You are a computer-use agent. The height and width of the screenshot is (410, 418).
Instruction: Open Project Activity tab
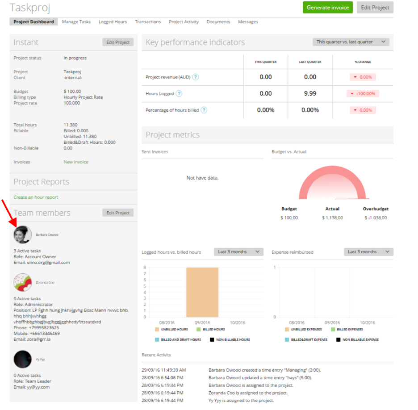coord(184,22)
